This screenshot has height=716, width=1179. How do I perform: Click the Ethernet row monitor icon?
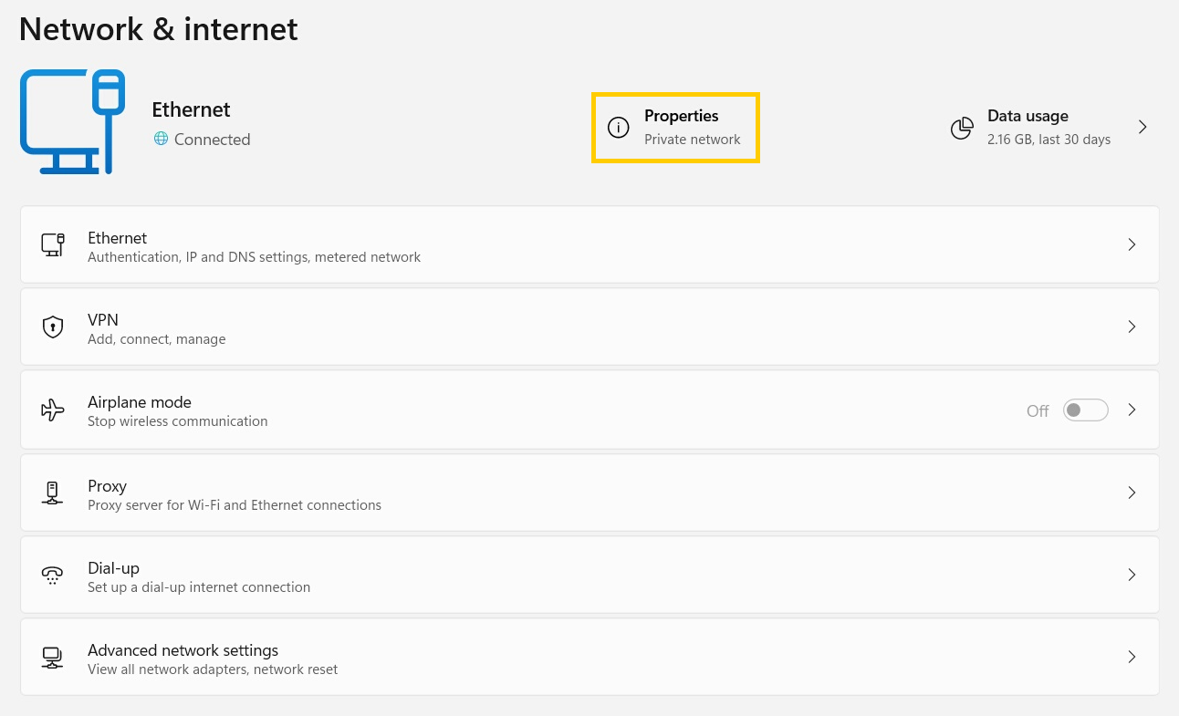(53, 244)
